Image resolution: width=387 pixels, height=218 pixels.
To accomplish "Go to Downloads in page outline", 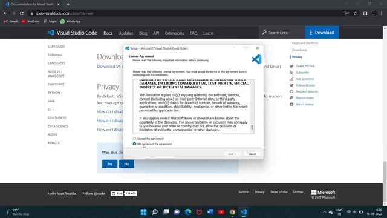I will [299, 50].
